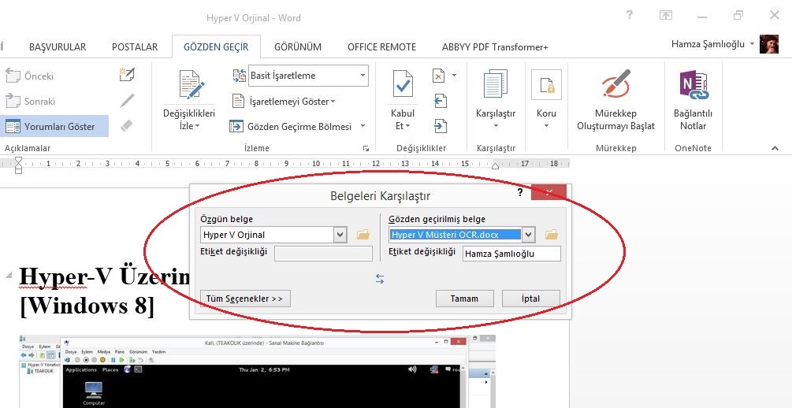Click the Tamam button
Screen dimensions: 792x408
click(464, 299)
